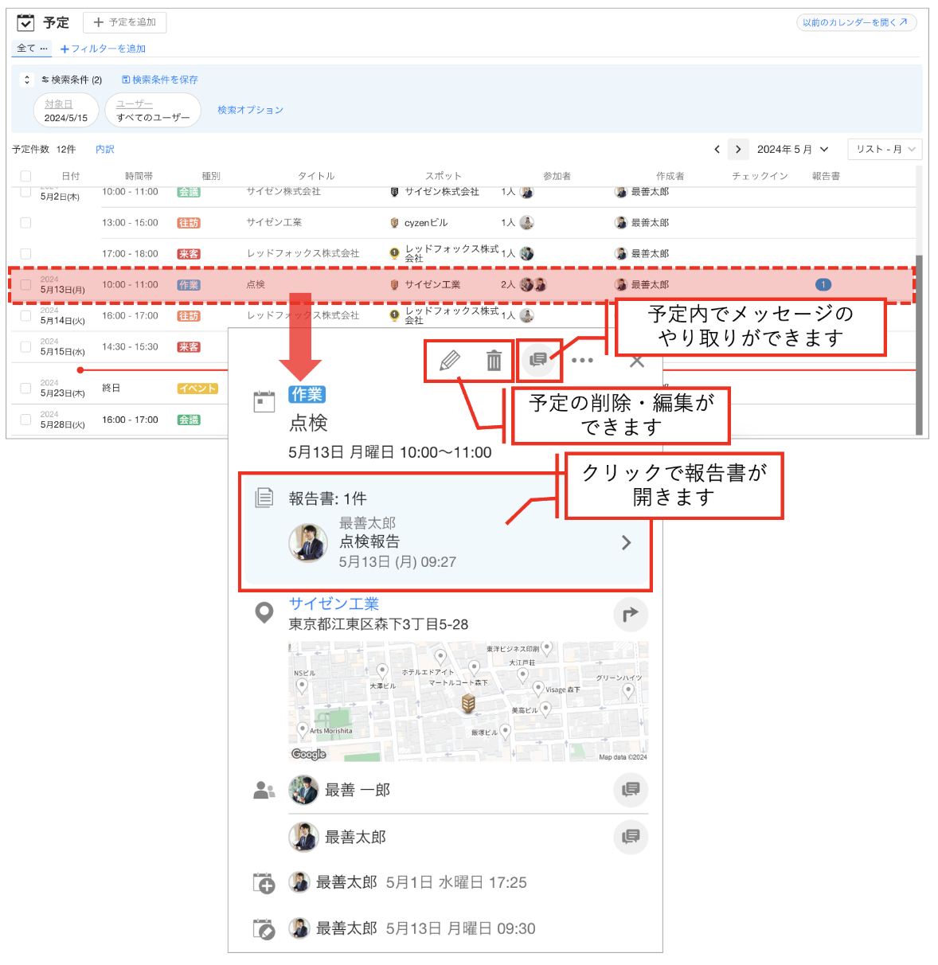Click the trash delete icon in popup
938x965 pixels.
point(494,361)
